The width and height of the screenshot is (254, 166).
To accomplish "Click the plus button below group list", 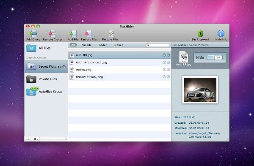I will coord(28,139).
